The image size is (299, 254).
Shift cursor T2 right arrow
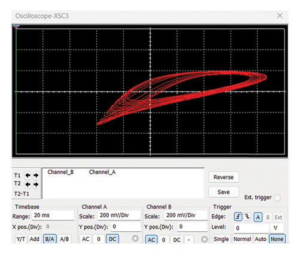[x=36, y=185]
